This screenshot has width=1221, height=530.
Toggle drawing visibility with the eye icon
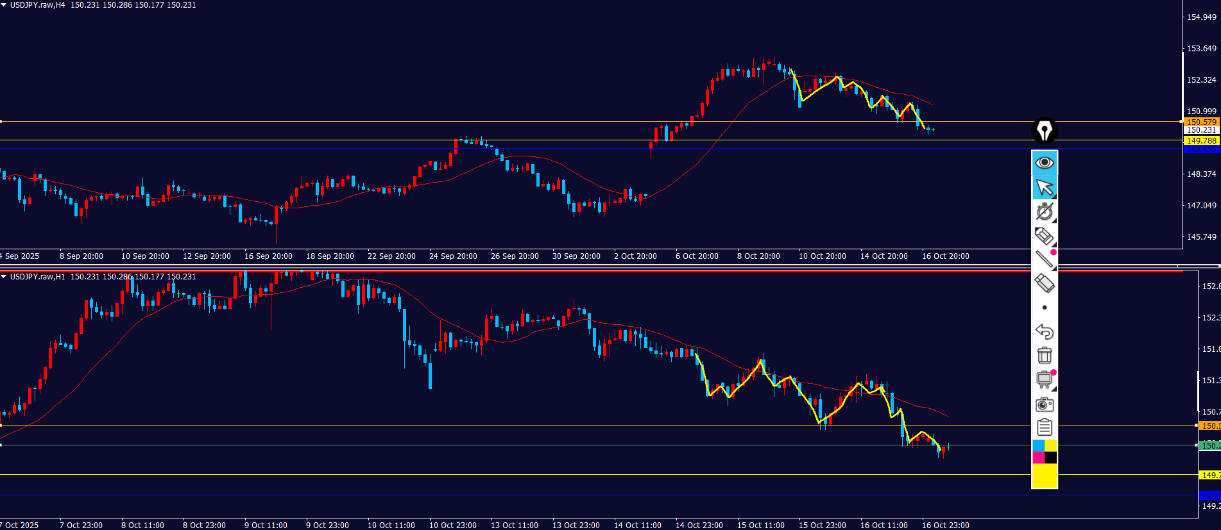point(1044,163)
